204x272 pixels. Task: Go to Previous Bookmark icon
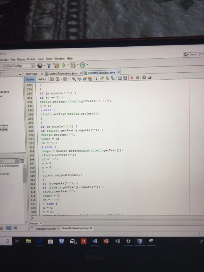tap(102, 78)
